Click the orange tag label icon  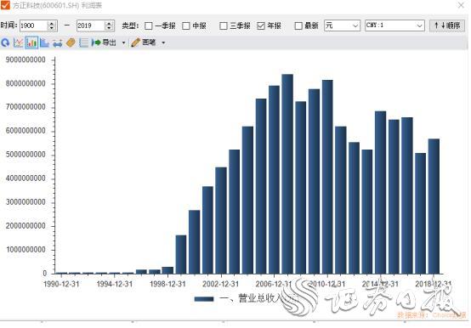click(x=71, y=43)
